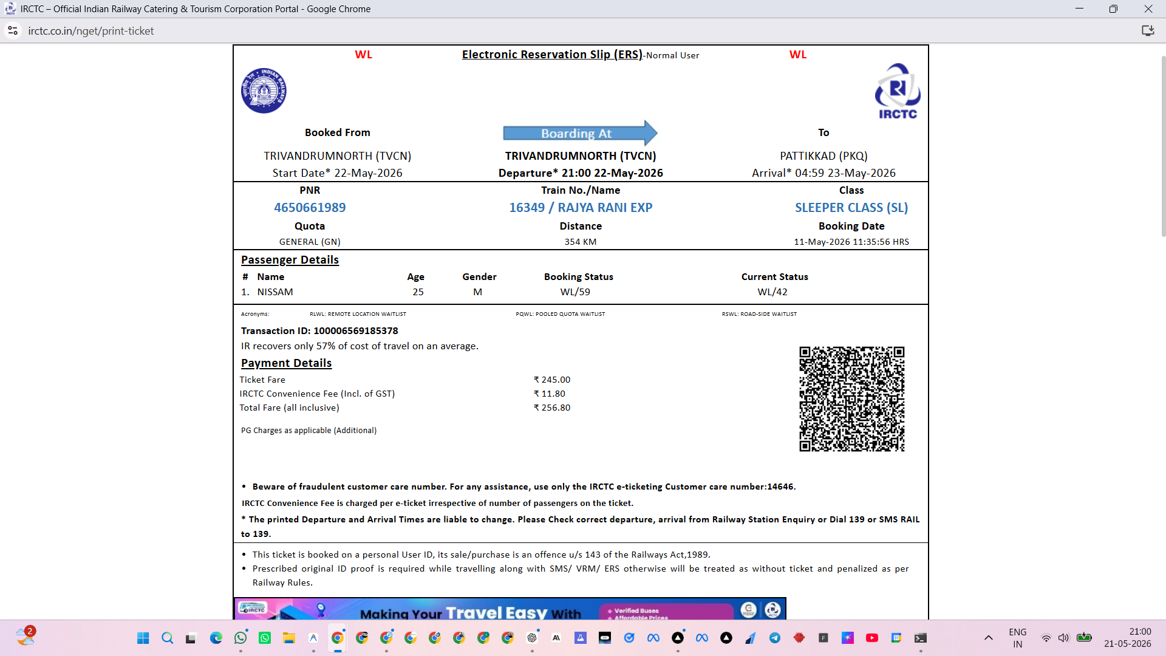Image resolution: width=1166 pixels, height=656 pixels.
Task: Click the IRCTC logo on the ticket
Action: pos(898,91)
